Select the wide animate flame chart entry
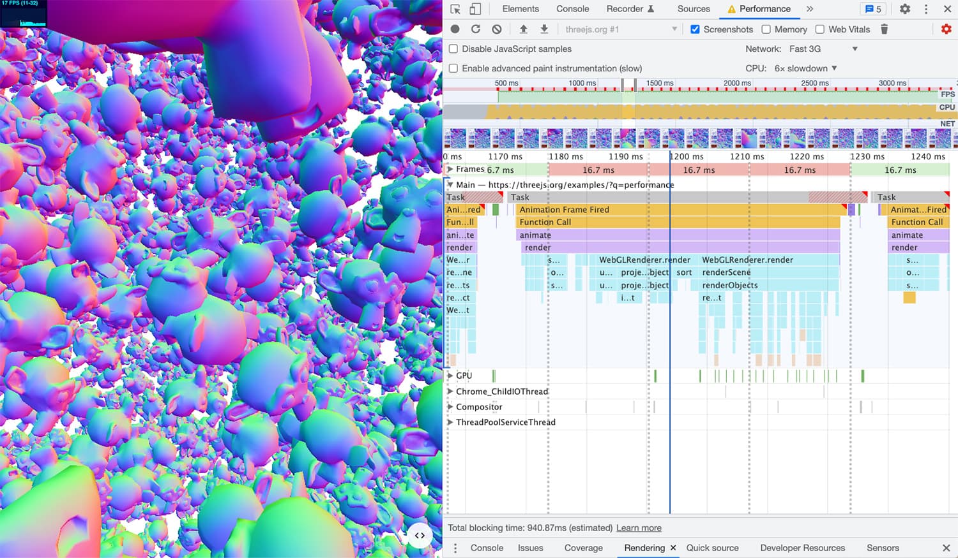This screenshot has height=558, width=958. [678, 235]
